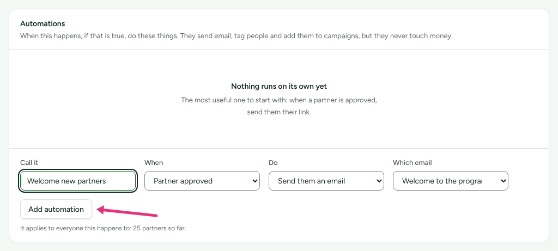The width and height of the screenshot is (558, 251).
Task: Click 'Nothing runs on its own yet' text
Action: click(x=279, y=86)
